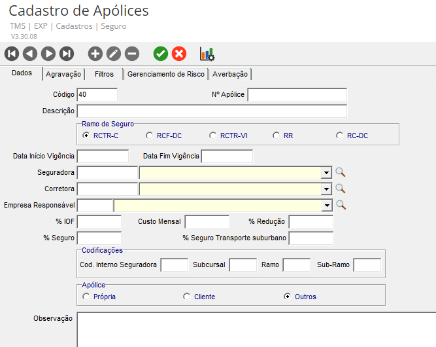Edit the current record with pencil icon
436x347 pixels.
coord(114,54)
